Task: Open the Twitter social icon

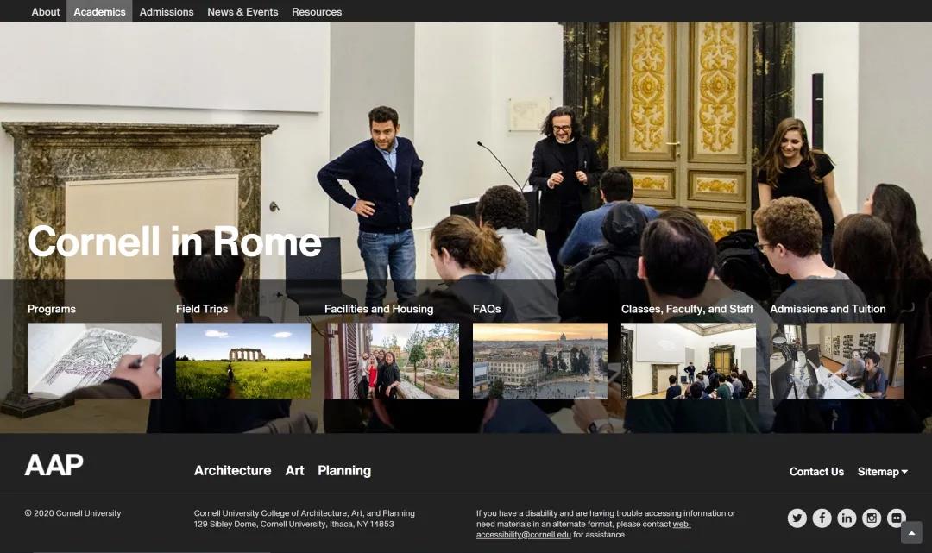Action: (797, 518)
